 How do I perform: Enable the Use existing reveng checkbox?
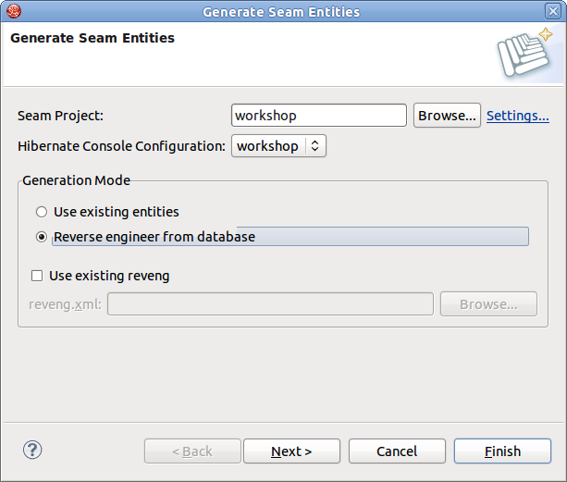38,276
